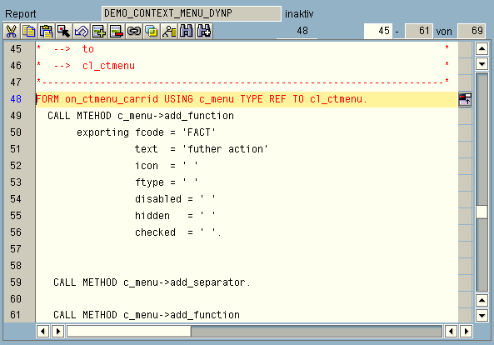This screenshot has height=345, width=494.
Task: Click the "checked = ' '." code line
Action: click(178, 232)
